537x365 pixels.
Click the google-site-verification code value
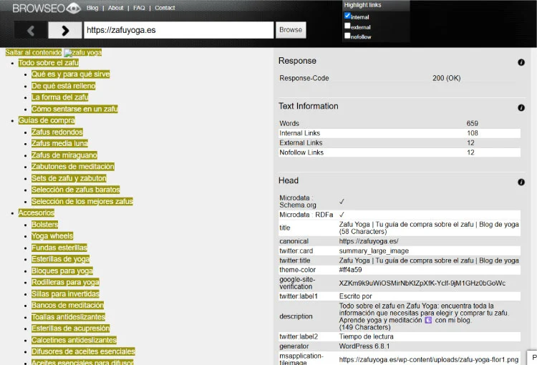pos(422,283)
